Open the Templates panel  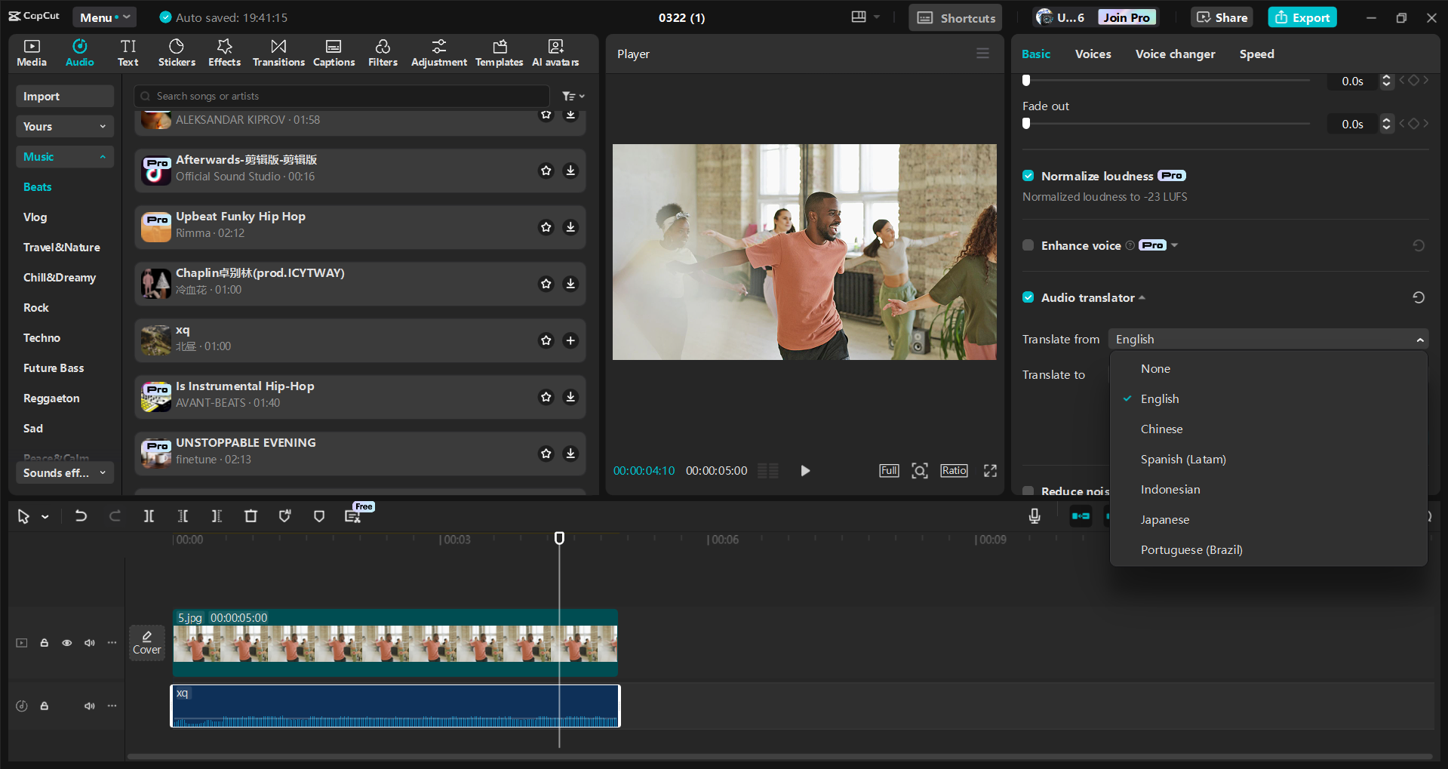click(x=499, y=53)
